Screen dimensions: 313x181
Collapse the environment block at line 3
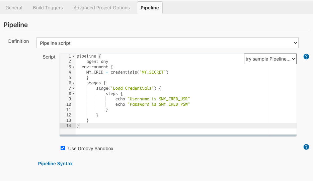pyautogui.click(x=74, y=67)
